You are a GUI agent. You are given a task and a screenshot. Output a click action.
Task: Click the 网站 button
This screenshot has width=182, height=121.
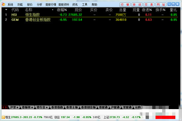(x=161, y=5)
